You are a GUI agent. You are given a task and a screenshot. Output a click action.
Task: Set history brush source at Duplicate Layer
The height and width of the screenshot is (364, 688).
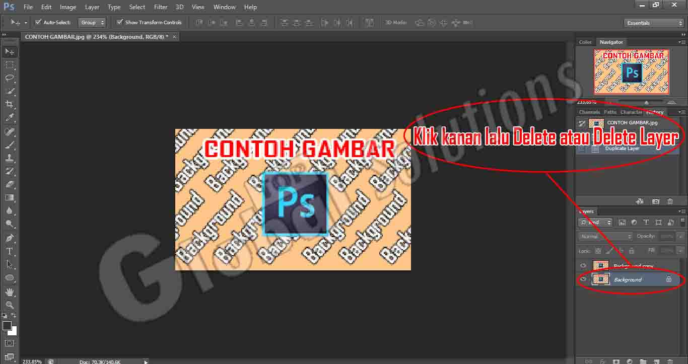583,149
